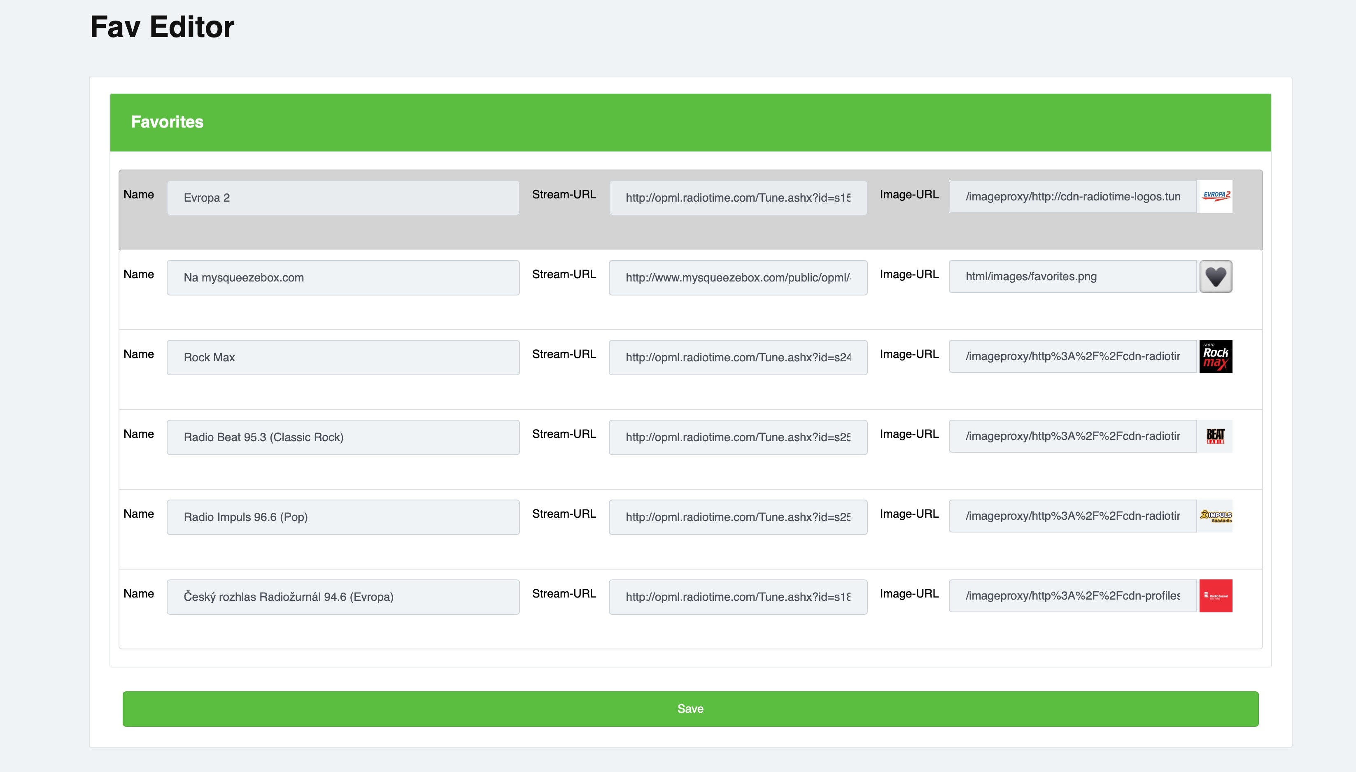
Task: Click the Radio Impuls 96.6 name field
Action: click(x=342, y=517)
